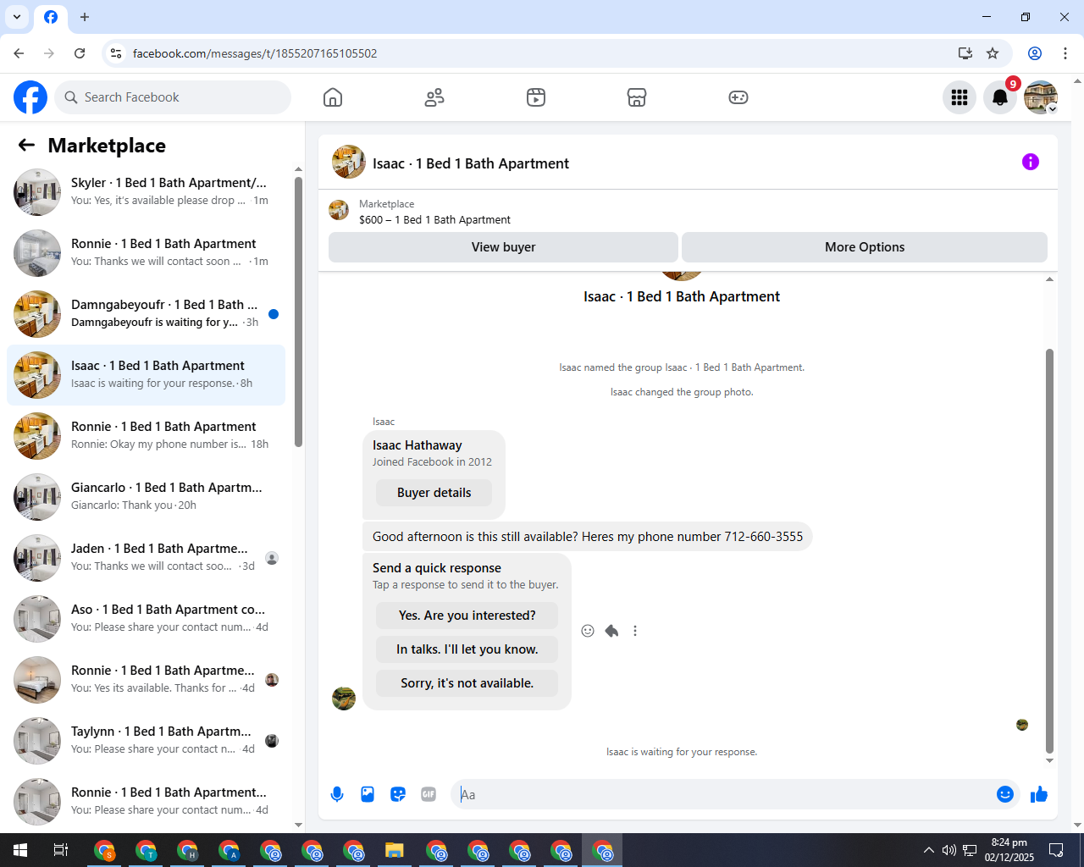Screen dimensions: 1084x867
Task: Open Chrome three-dot menu
Action: [1065, 53]
